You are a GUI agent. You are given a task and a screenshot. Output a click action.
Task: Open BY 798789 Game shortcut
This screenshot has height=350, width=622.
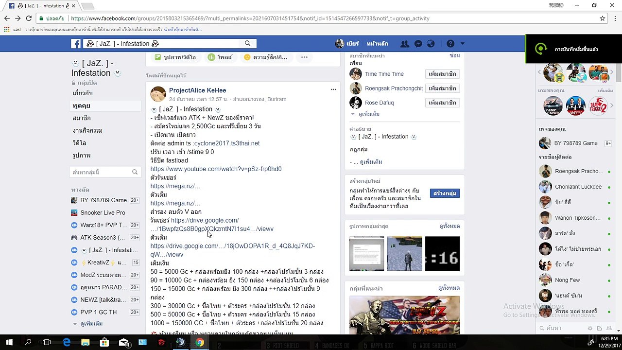(104, 200)
